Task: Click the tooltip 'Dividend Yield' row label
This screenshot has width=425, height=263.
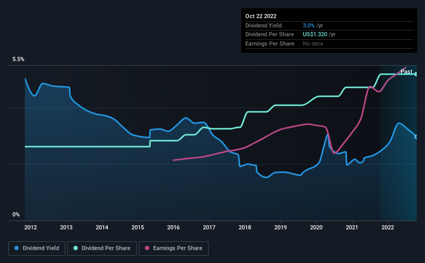Action: (263, 25)
